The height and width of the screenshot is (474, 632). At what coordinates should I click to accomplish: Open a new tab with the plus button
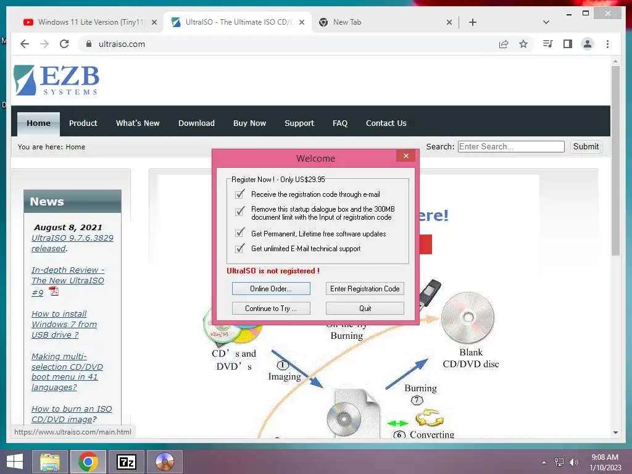473,22
